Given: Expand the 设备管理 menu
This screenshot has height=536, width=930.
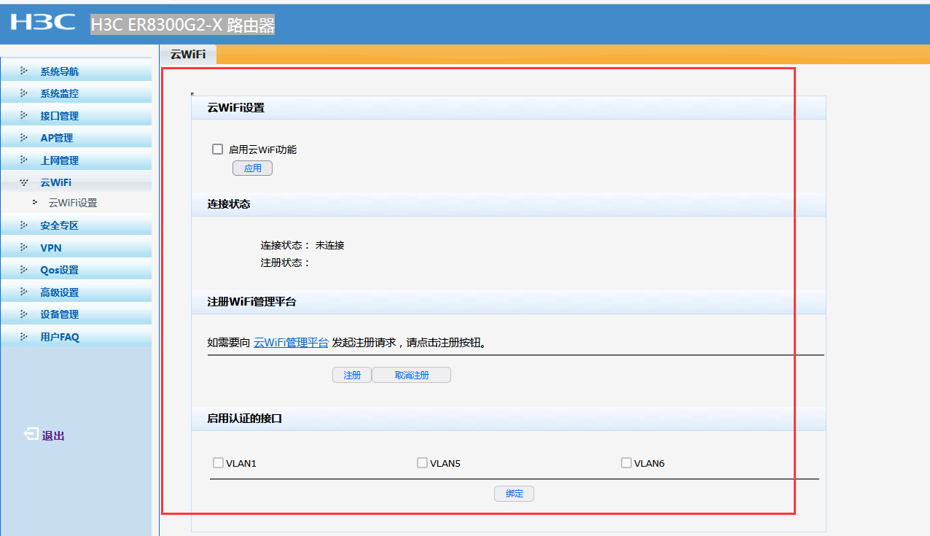Looking at the screenshot, I should (x=76, y=314).
